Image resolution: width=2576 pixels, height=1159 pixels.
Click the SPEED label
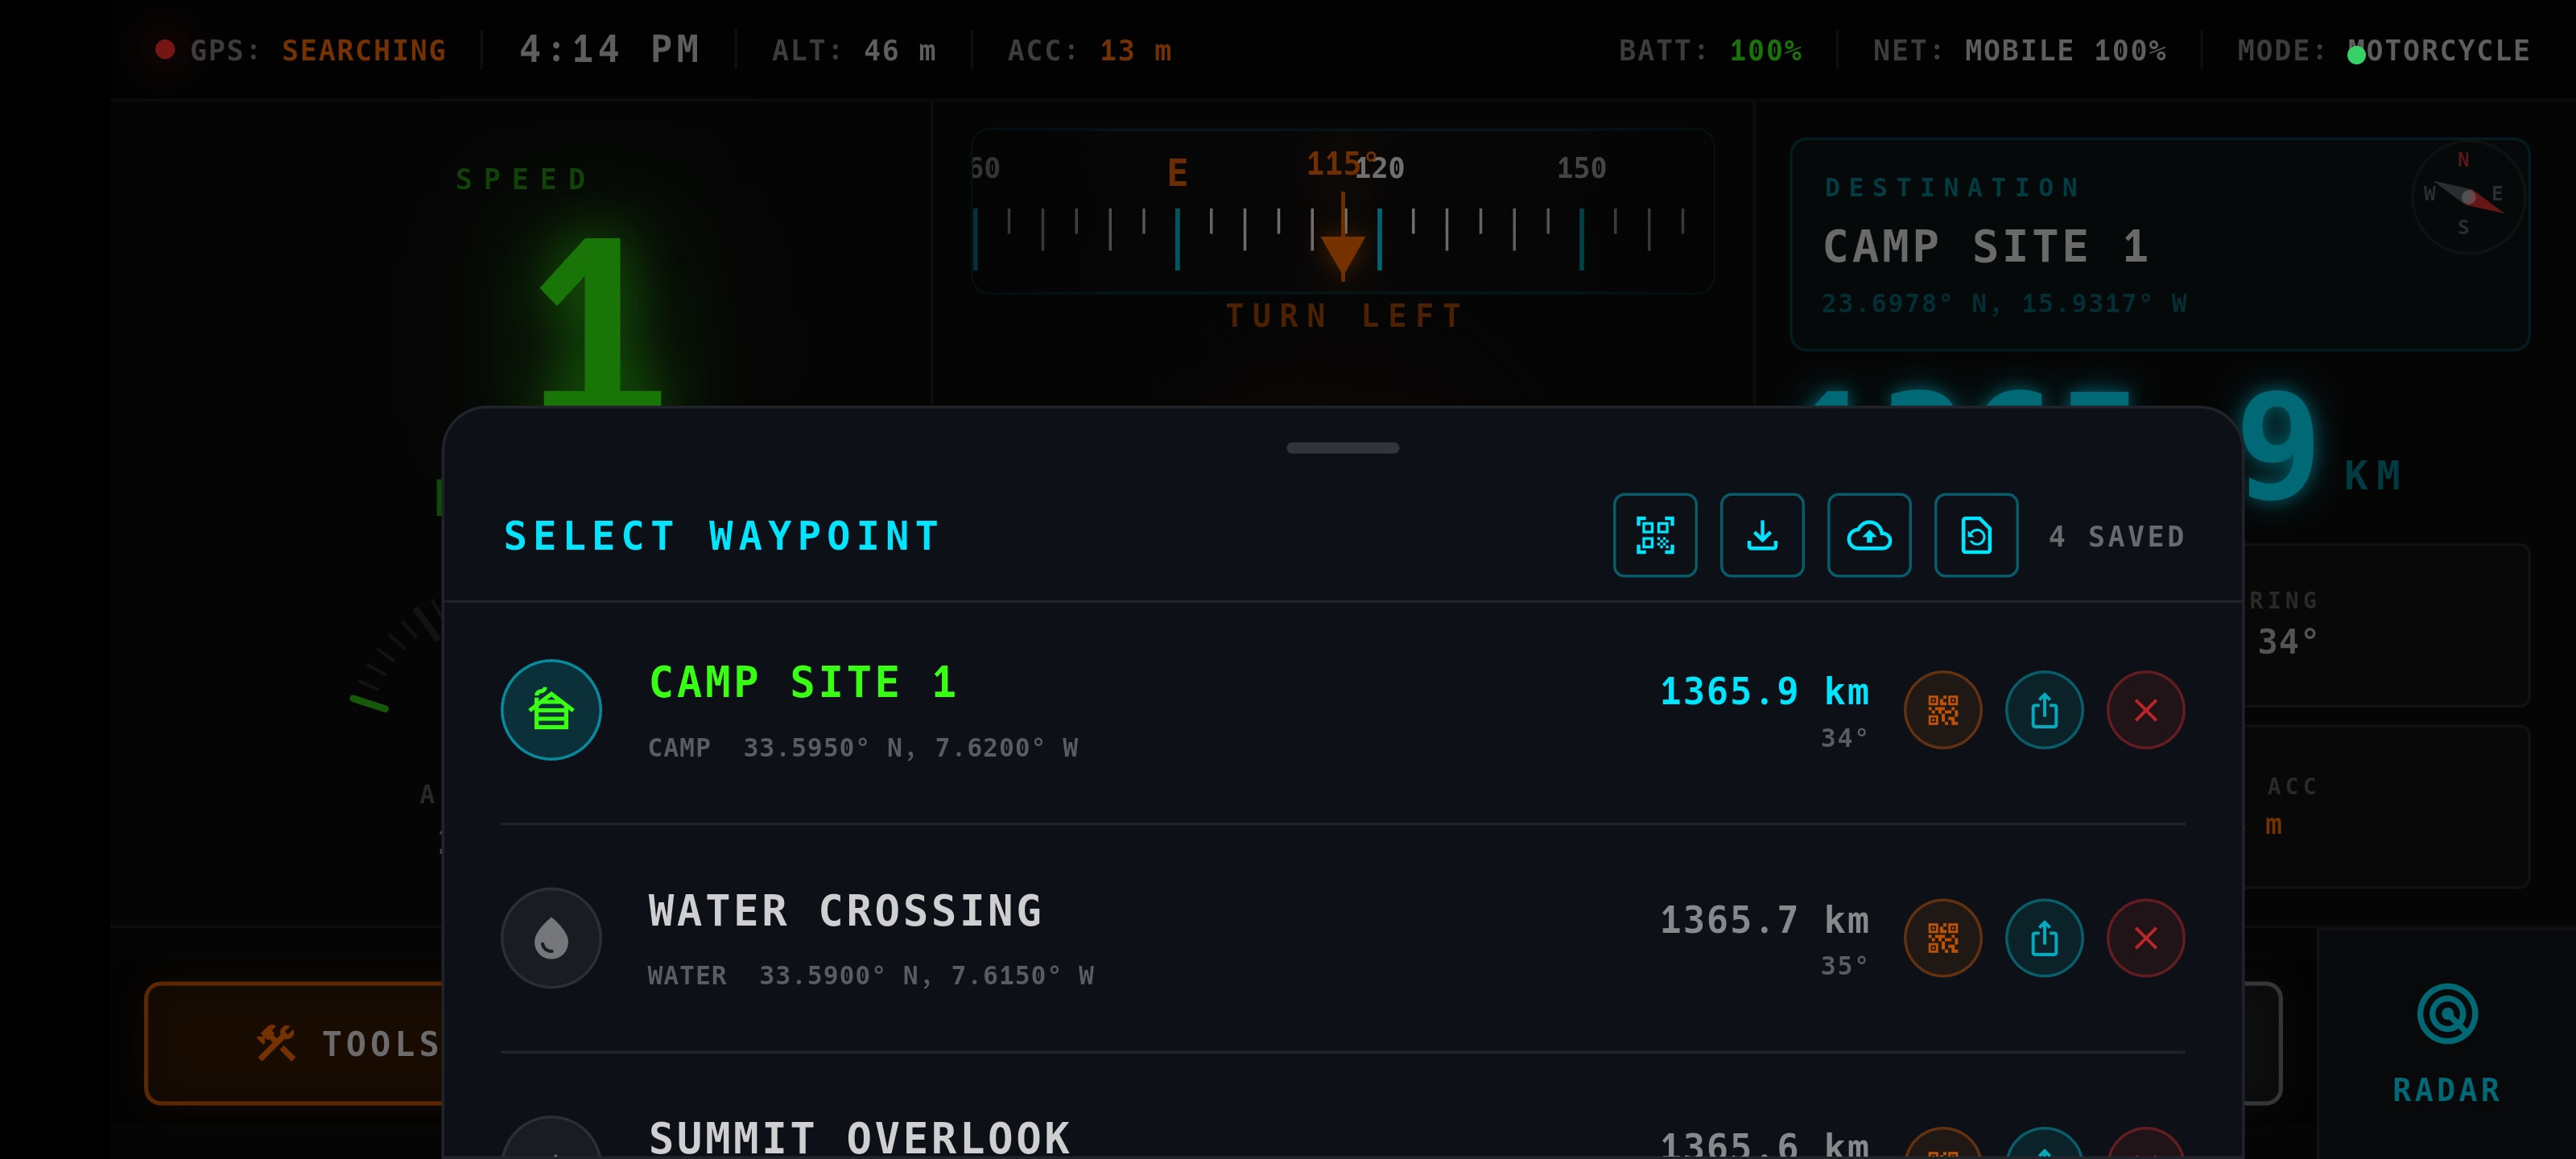[x=522, y=179]
